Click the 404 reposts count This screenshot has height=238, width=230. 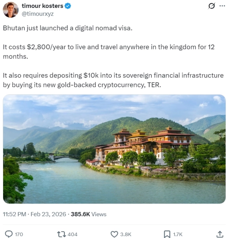[x=72, y=234]
